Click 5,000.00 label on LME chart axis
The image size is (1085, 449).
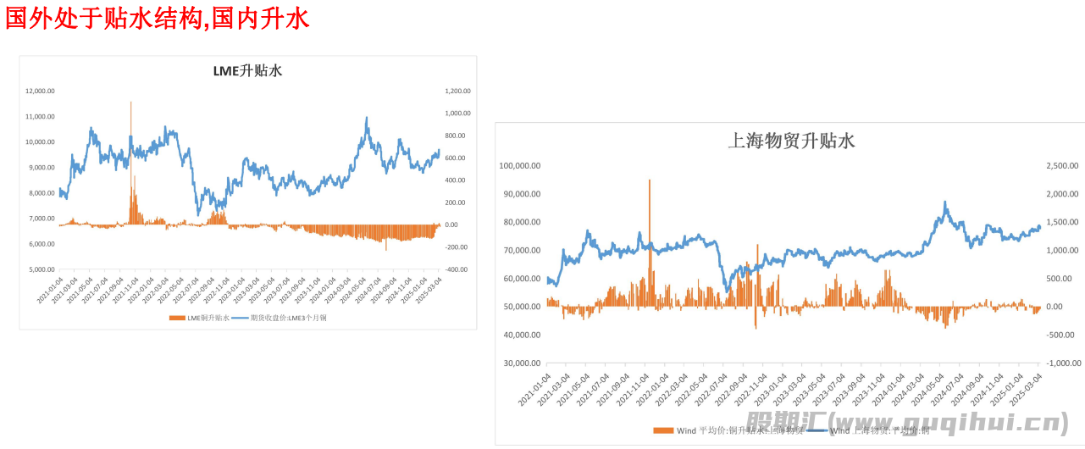(x=42, y=269)
